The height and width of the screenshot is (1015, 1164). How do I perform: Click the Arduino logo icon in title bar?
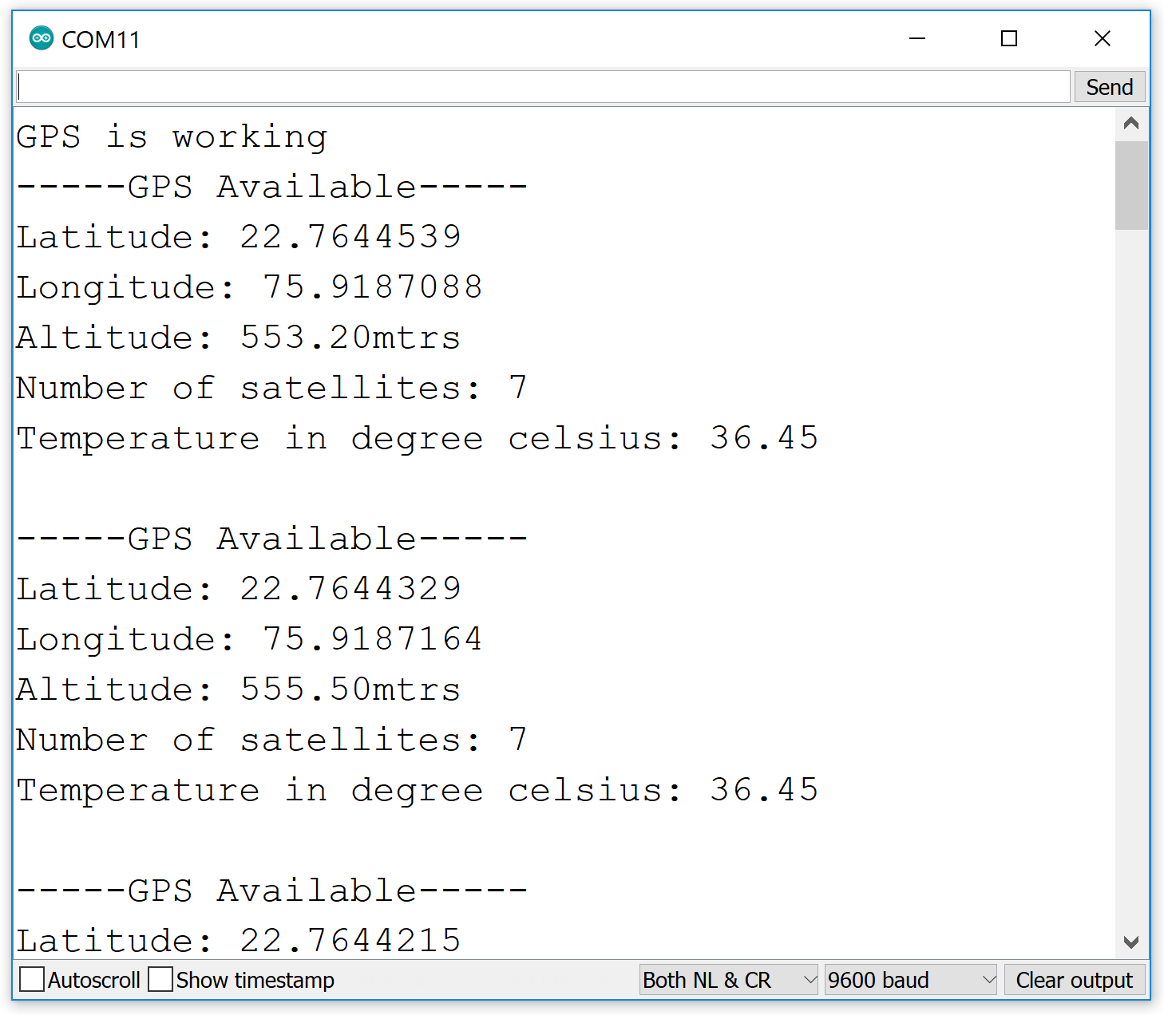41,38
